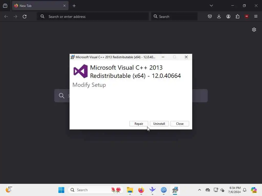Viewport: 262px width, 196px height.
Task: Click the Visual Studio purple logo
Action: (x=81, y=71)
